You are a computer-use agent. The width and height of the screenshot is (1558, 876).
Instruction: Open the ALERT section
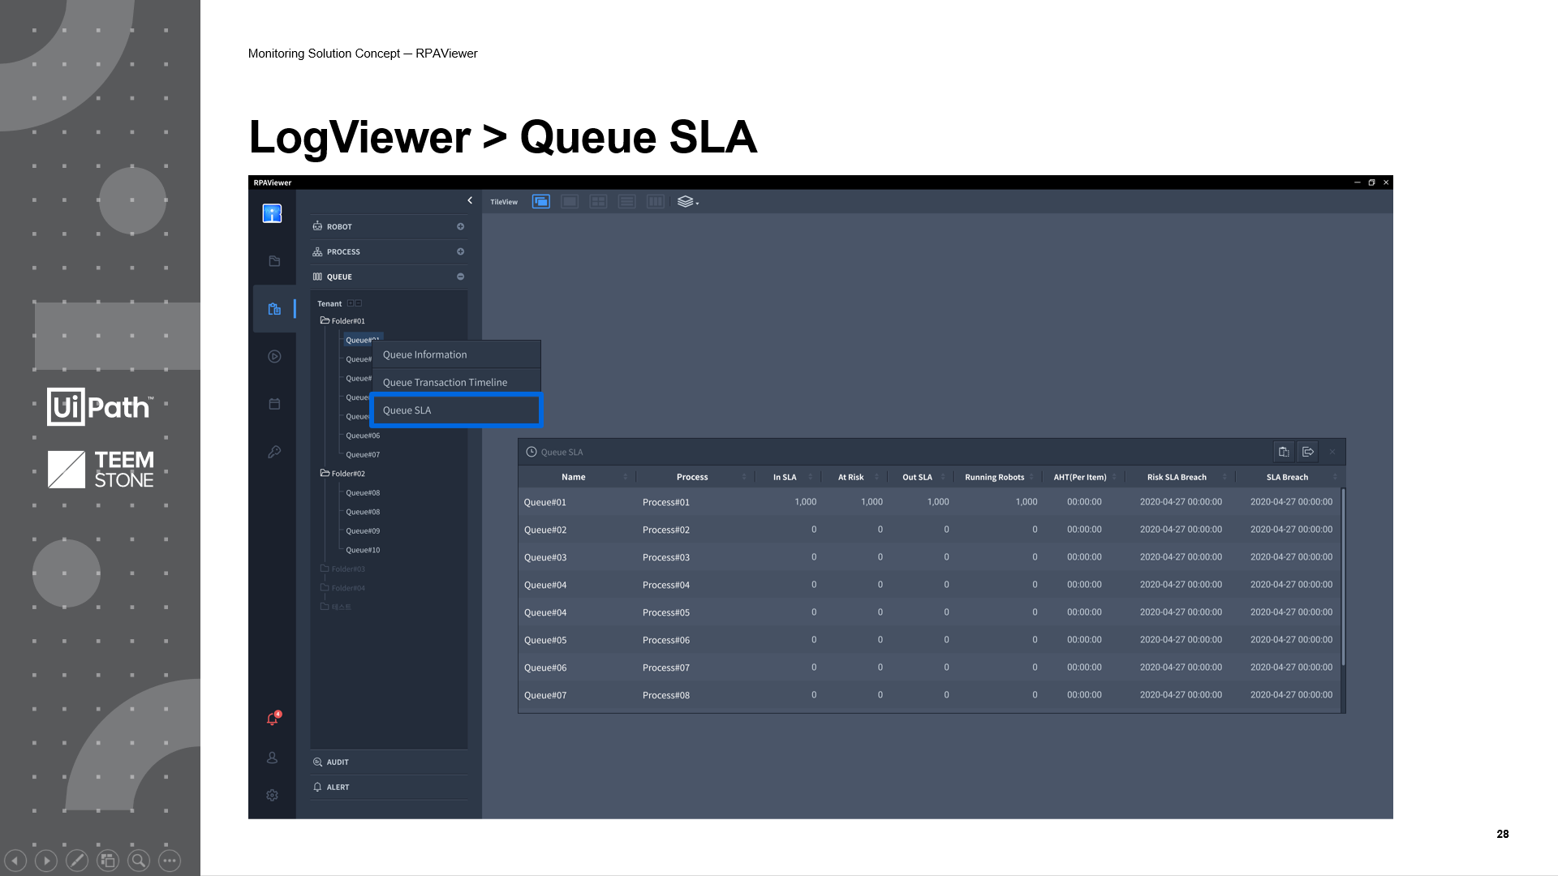pos(338,787)
